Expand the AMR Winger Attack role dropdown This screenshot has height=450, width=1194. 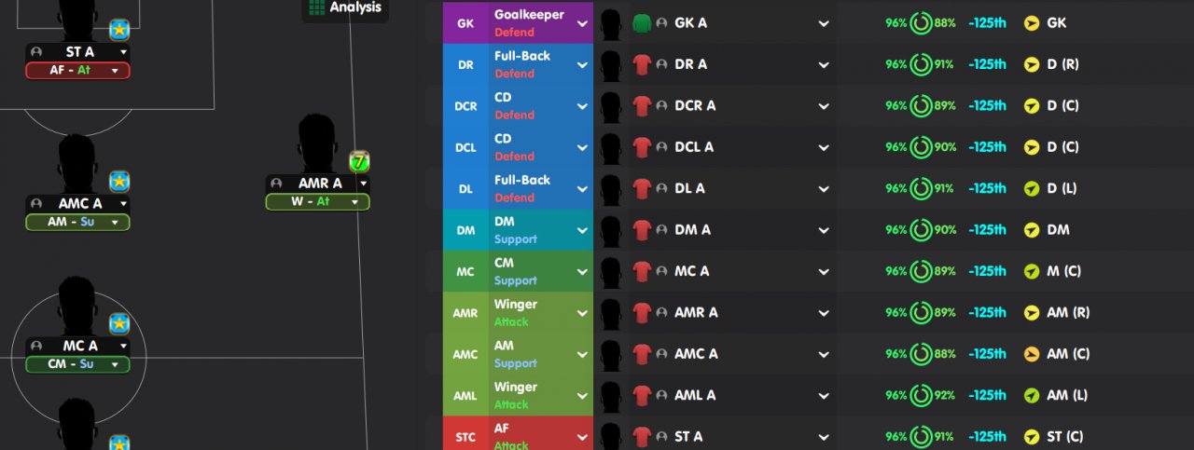click(x=582, y=312)
